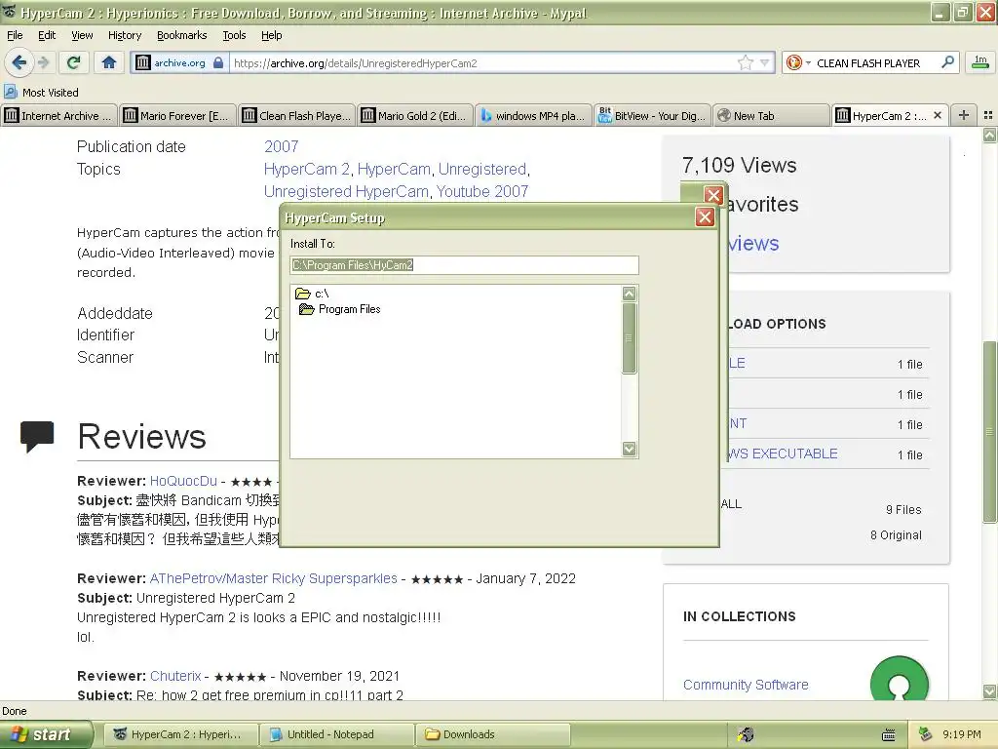Open the Most Visited bookmarks folder
This screenshot has height=749, width=998.
click(x=41, y=93)
